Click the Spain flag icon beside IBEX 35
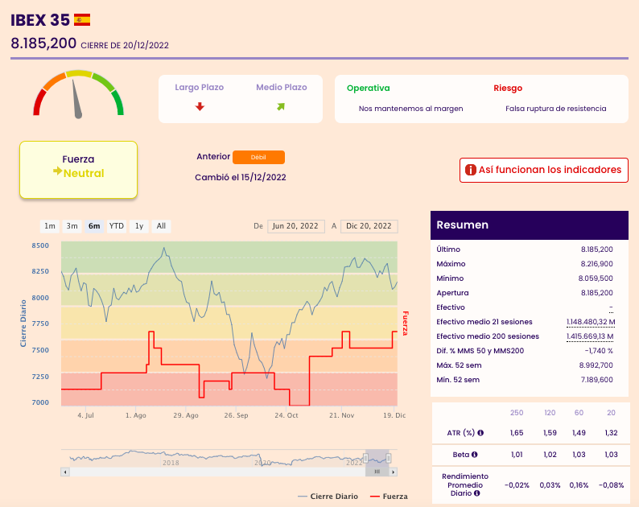The height and width of the screenshot is (507, 639). pos(82,19)
